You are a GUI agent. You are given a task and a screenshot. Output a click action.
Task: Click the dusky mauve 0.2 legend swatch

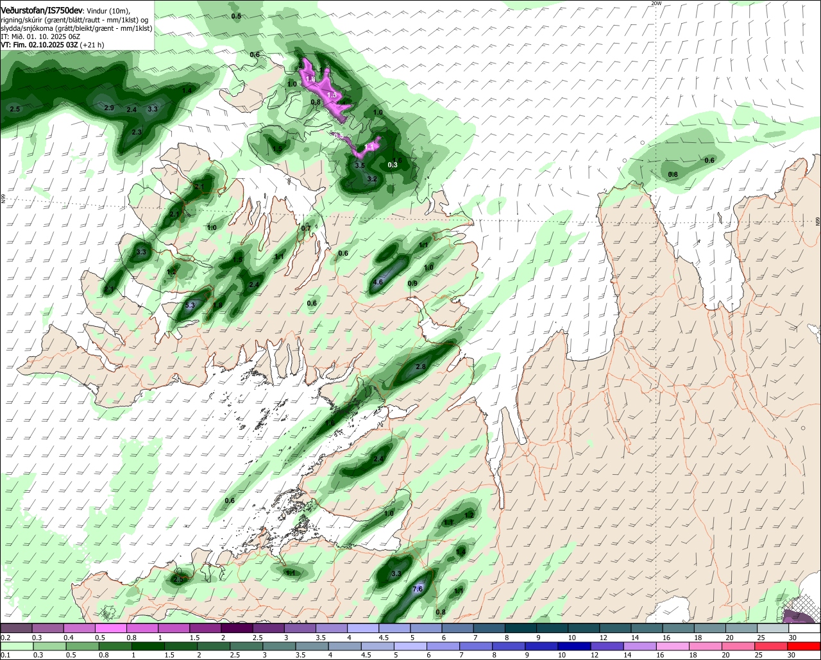click(16, 629)
